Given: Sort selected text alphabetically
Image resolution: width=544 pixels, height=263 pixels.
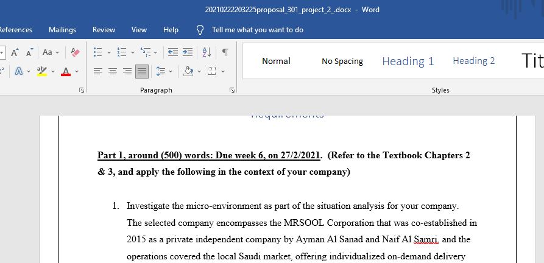Looking at the screenshot, I should coord(206,52).
